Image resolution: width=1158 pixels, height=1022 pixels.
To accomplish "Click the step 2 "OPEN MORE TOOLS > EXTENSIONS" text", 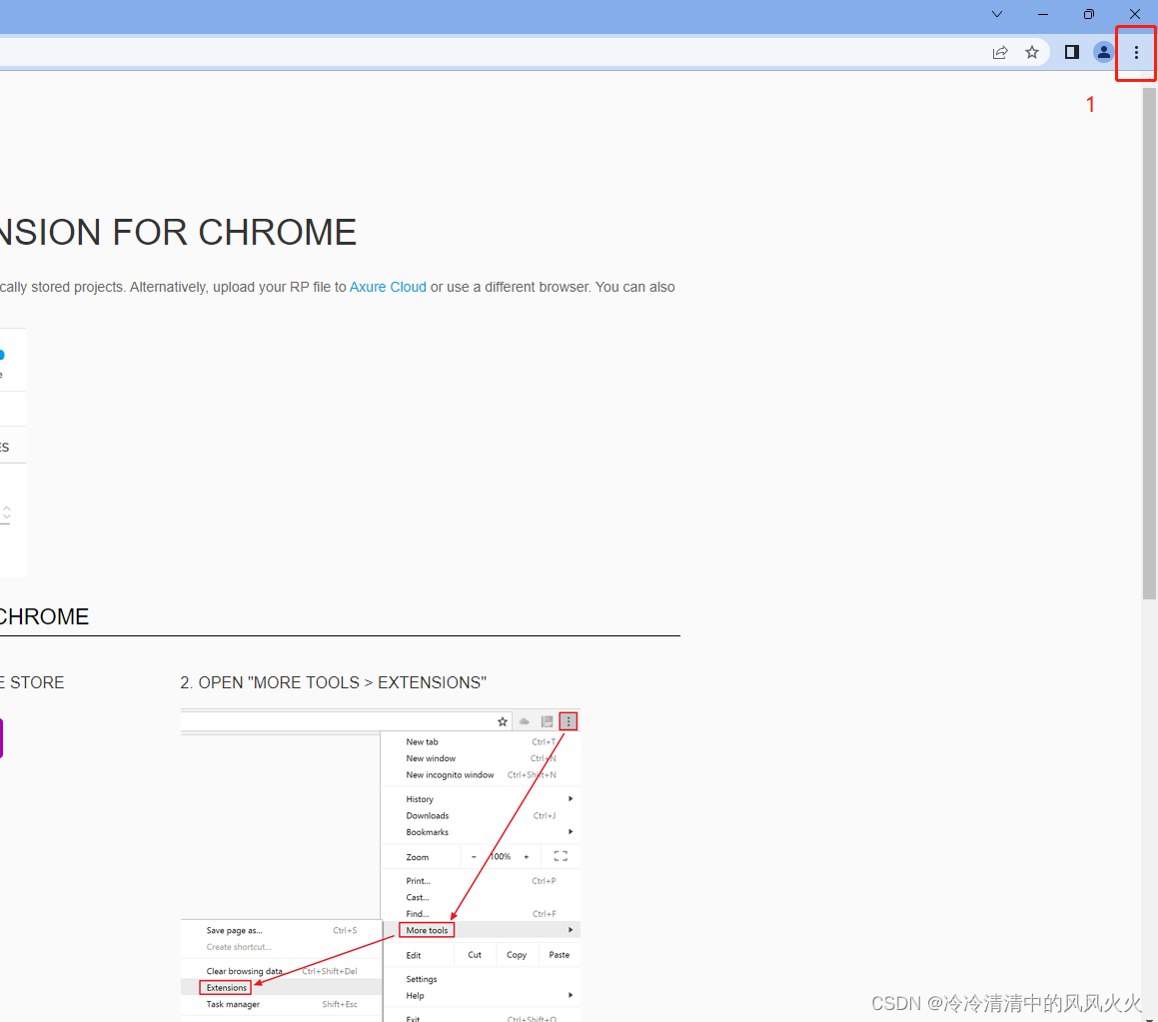I will (333, 683).
